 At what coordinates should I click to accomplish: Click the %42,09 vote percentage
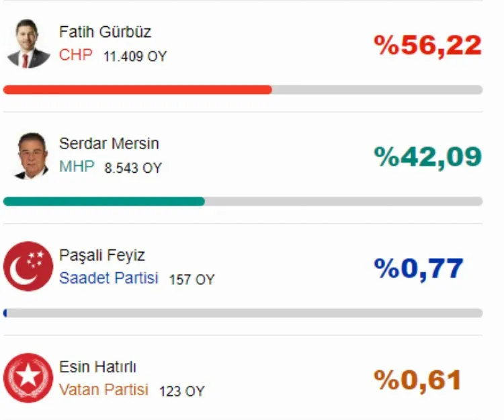pos(428,157)
